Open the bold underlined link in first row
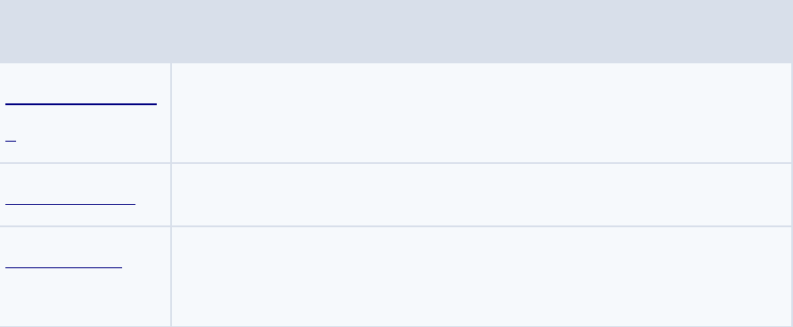Viewport: 793px width, 327px height. (81, 104)
